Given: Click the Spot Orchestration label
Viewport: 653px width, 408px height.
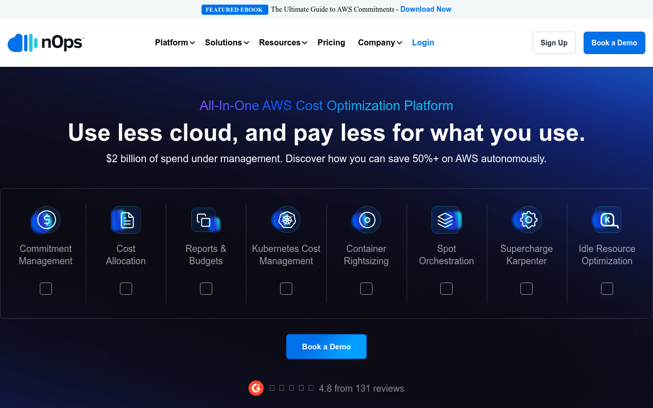Looking at the screenshot, I should pyautogui.click(x=446, y=255).
